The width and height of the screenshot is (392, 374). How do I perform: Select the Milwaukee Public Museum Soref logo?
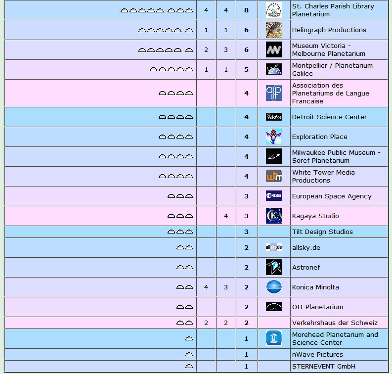point(274,156)
